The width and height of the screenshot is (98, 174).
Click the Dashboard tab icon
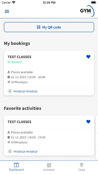tap(16, 165)
